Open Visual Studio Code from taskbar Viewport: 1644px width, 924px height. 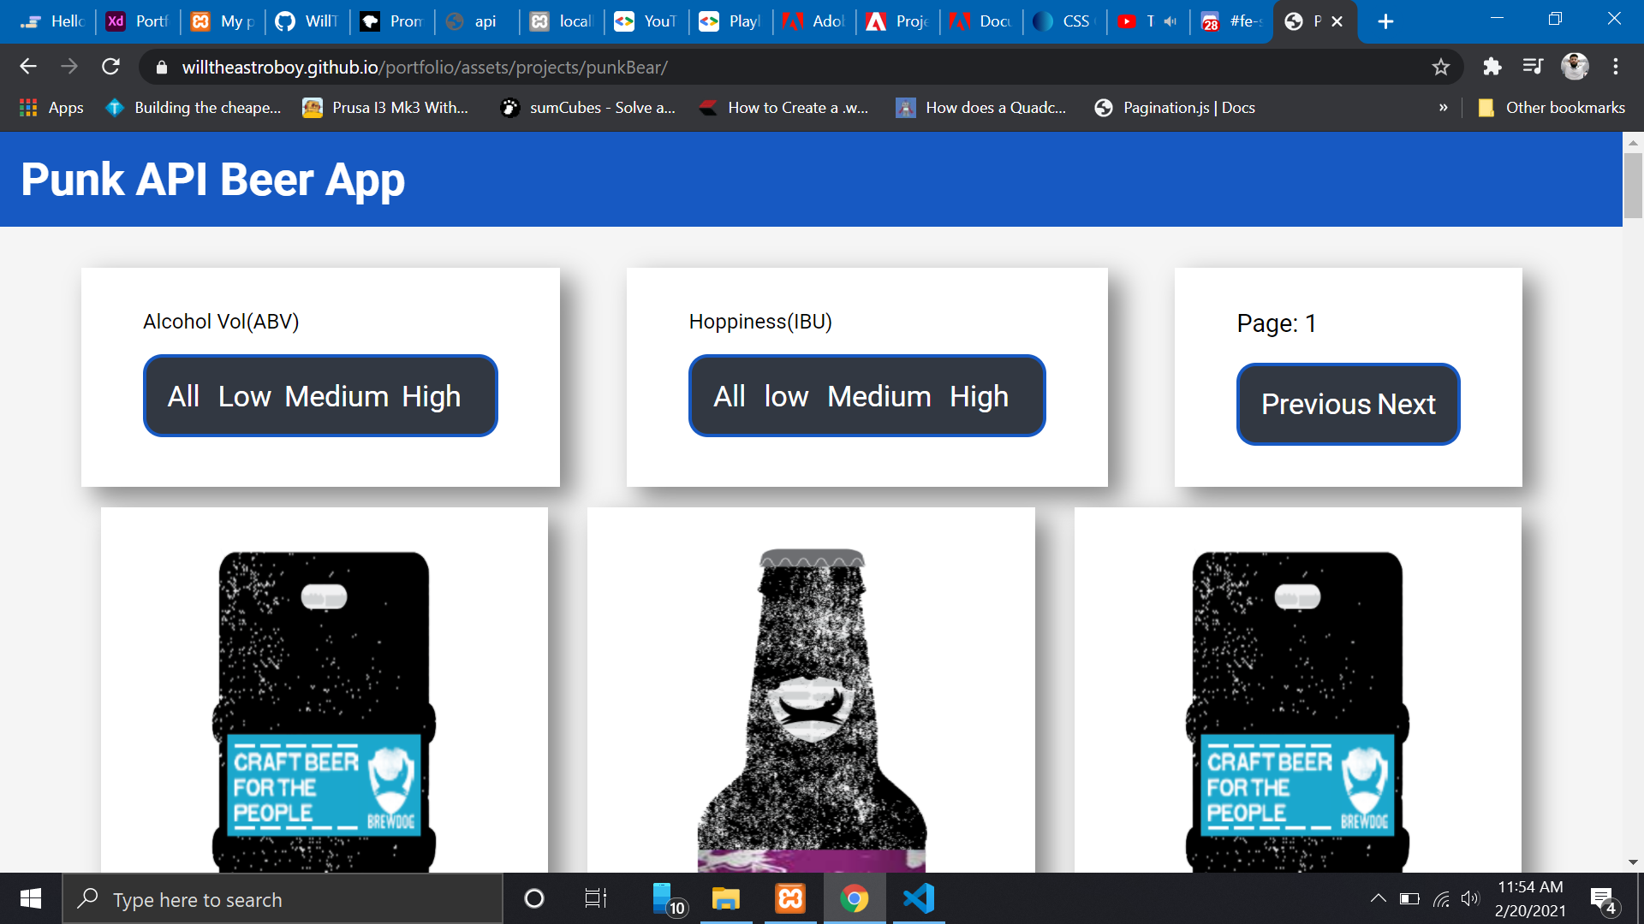[919, 898]
